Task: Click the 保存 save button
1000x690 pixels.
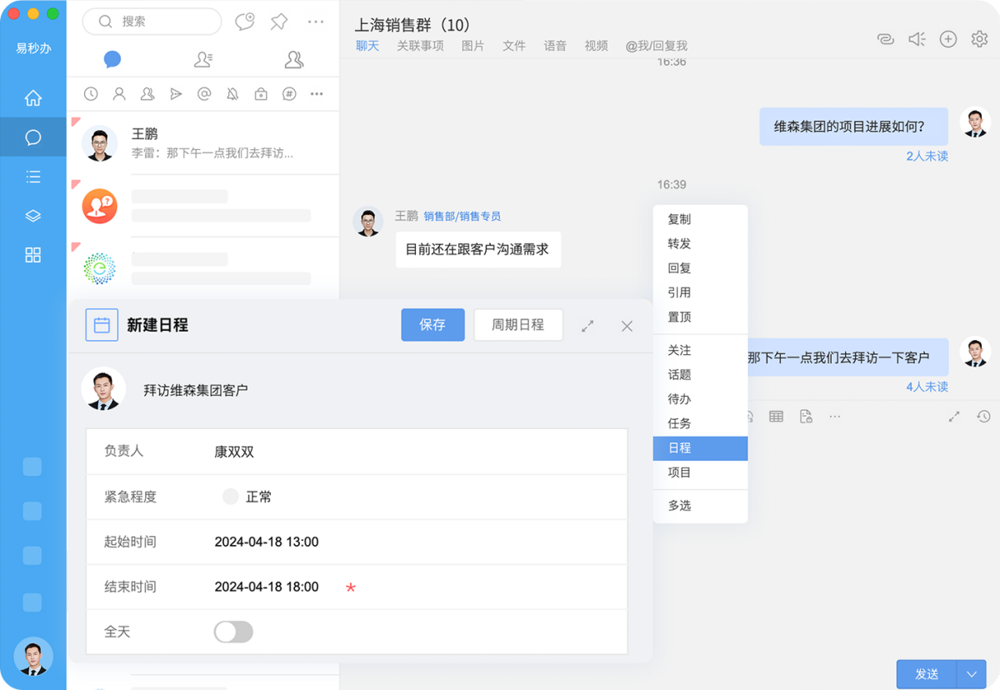Action: [x=432, y=325]
